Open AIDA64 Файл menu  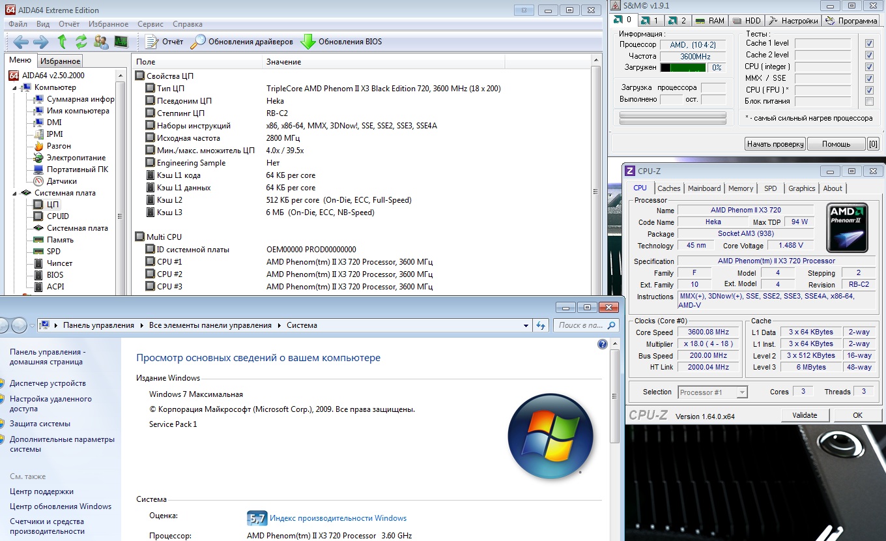18,24
